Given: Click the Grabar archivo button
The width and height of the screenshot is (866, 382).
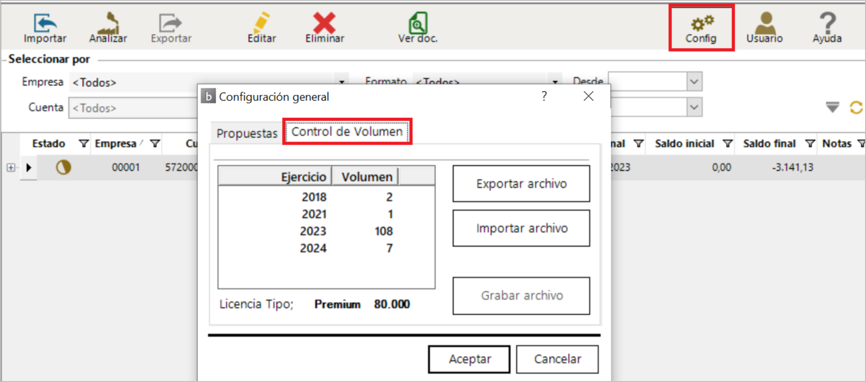Looking at the screenshot, I should click(521, 296).
